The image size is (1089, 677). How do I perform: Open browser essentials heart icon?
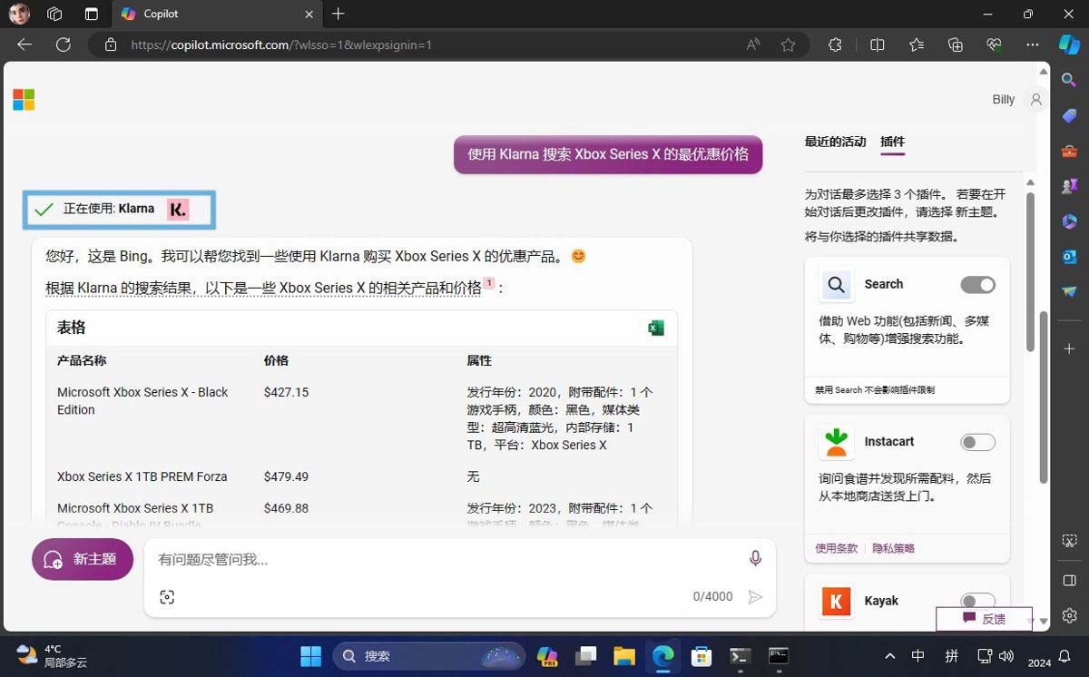point(994,44)
